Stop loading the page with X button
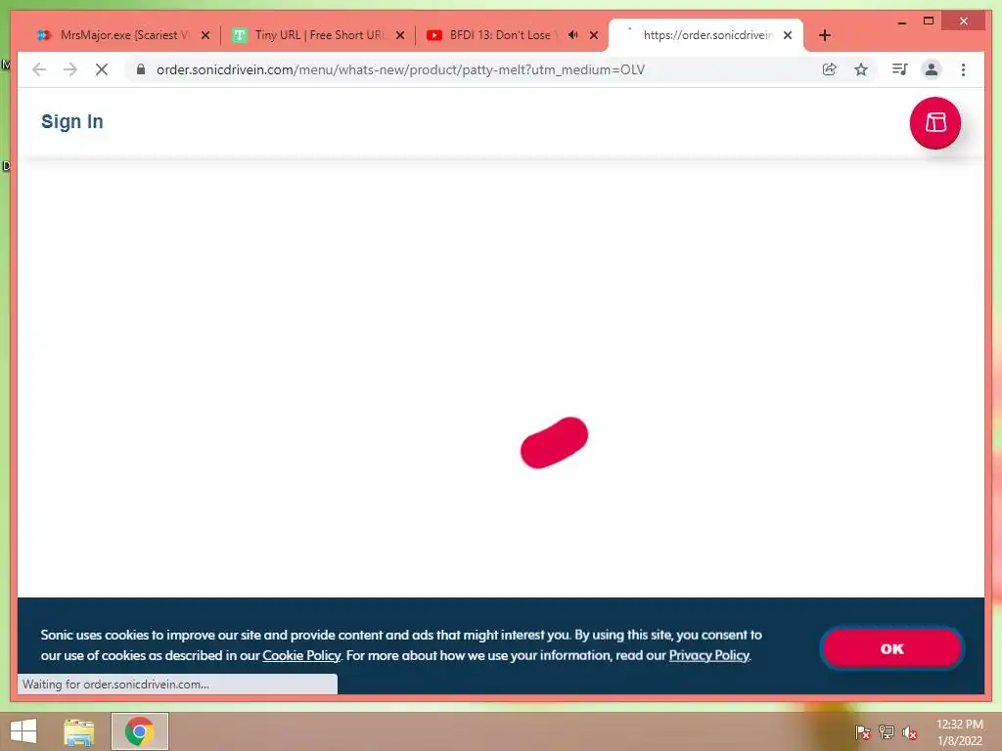The width and height of the screenshot is (1002, 751). click(102, 69)
